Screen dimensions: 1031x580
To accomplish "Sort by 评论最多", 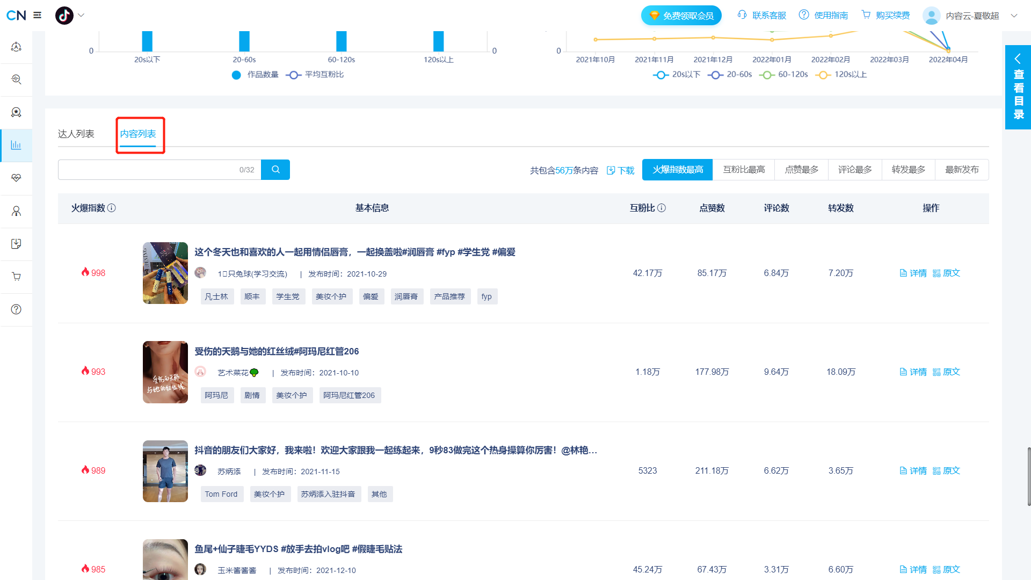I will coord(855,170).
